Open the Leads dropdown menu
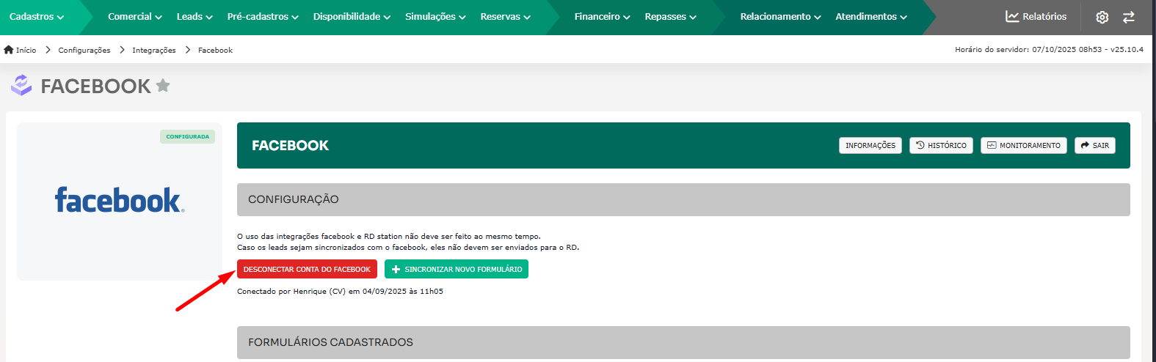The width and height of the screenshot is (1156, 362). [195, 16]
